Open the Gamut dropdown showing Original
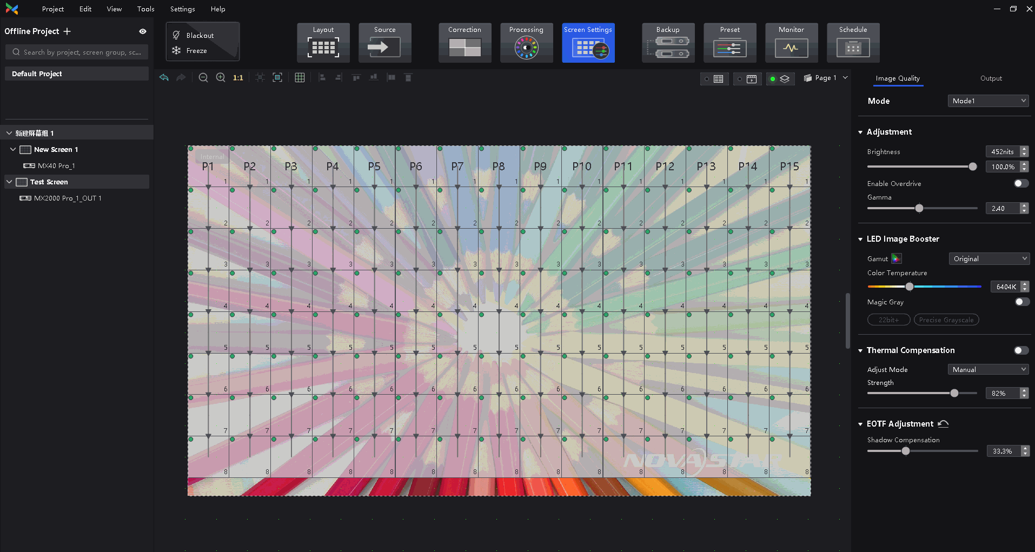This screenshot has height=552, width=1035. pos(989,259)
